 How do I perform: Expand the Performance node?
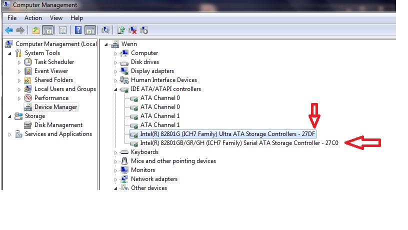click(19, 98)
